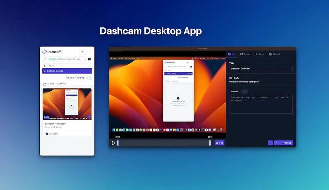Click the Crop button
Viewport: 329px width, 190px height.
pos(219,143)
